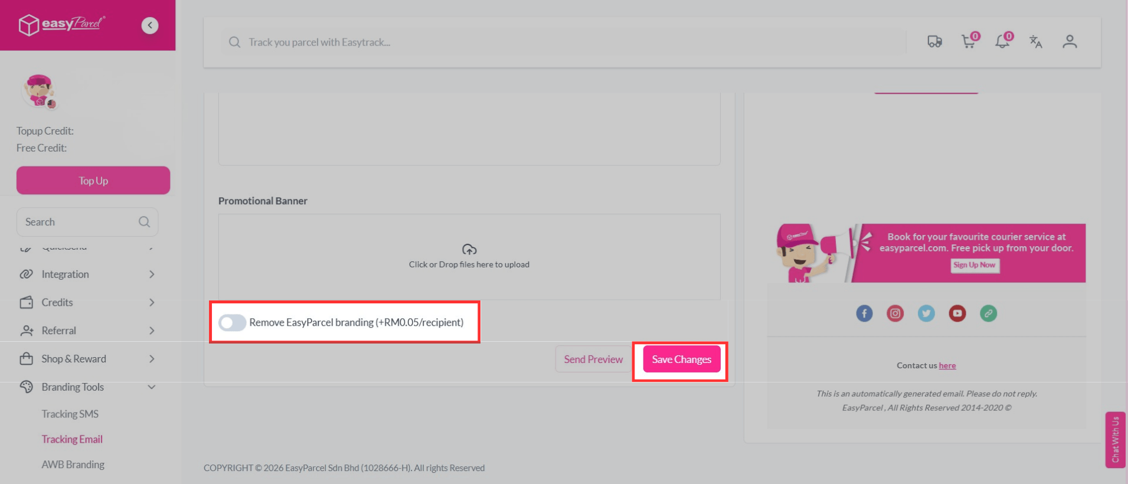Screen dimensions: 1128x484
Task: Click the EasyParcel mascot banner image
Action: [x=930, y=253]
